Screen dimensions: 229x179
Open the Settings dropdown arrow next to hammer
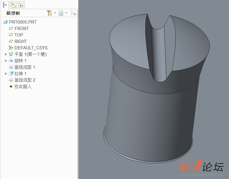(x=55, y=13)
